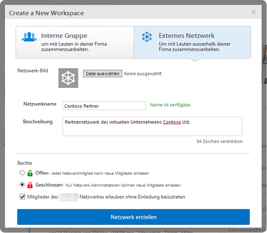267x233 pixels.
Task: Click inside the Beschreibung text area
Action: (x=153, y=126)
